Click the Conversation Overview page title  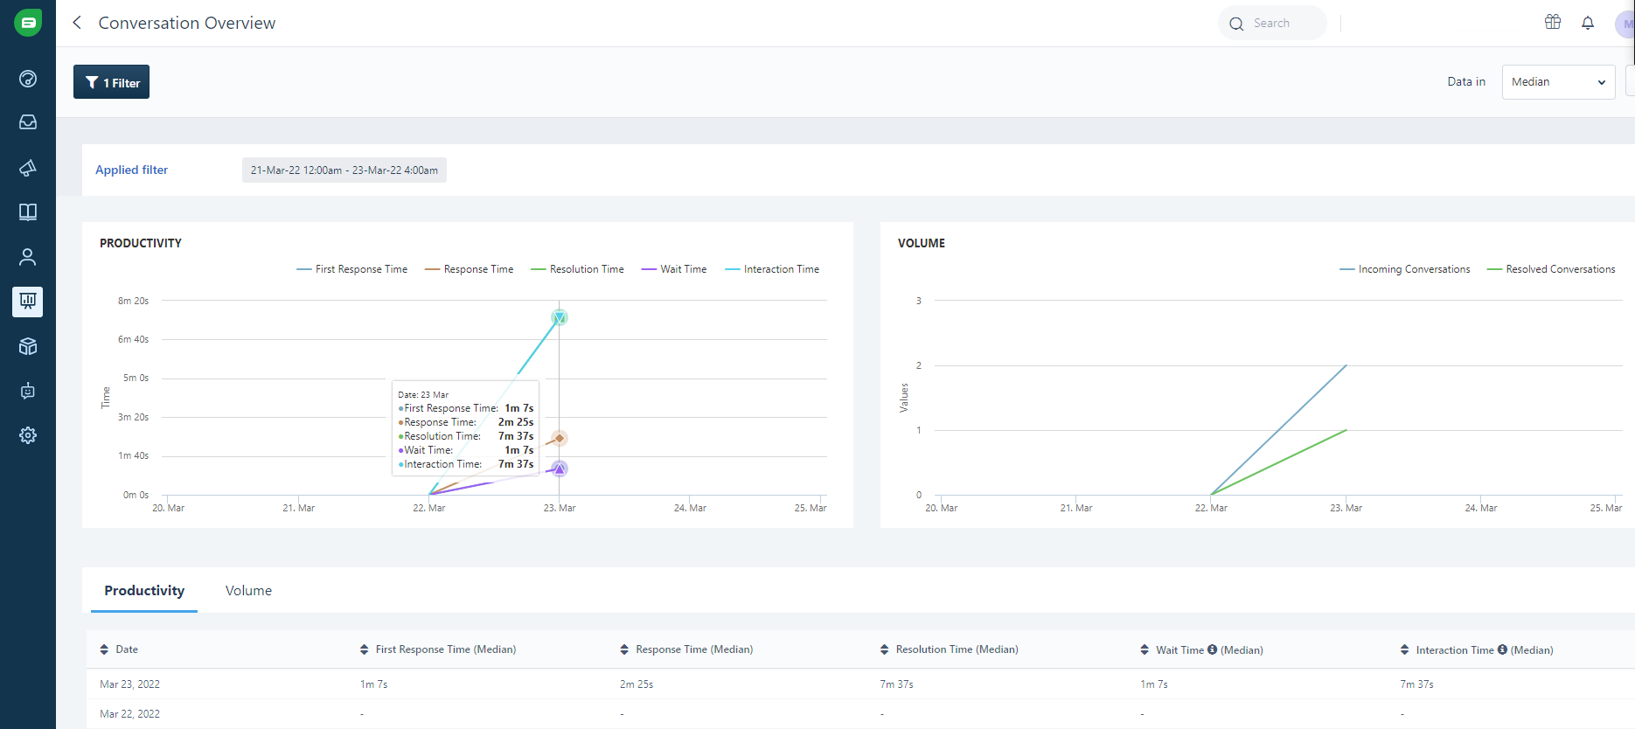pos(187,23)
